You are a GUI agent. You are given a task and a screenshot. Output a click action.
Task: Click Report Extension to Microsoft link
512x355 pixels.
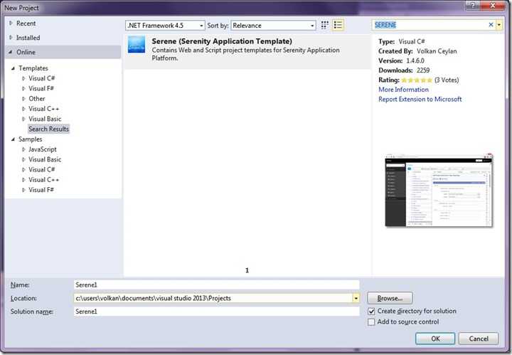point(420,100)
